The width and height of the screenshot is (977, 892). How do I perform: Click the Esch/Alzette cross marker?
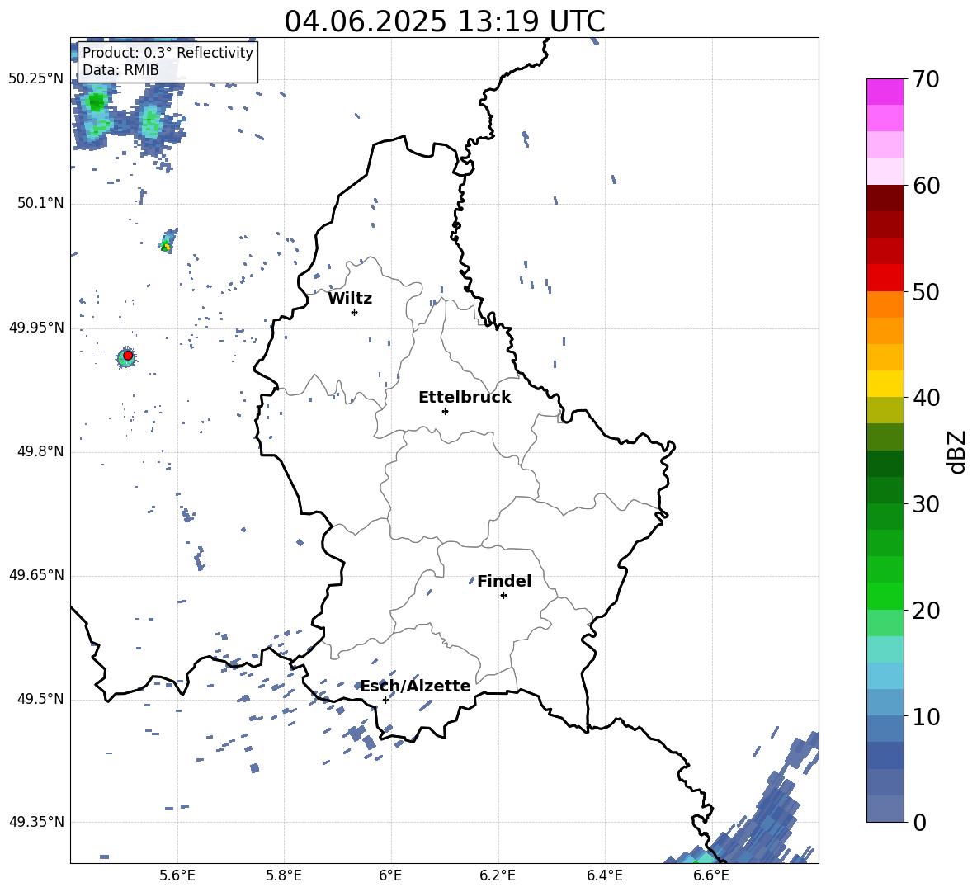385,700
